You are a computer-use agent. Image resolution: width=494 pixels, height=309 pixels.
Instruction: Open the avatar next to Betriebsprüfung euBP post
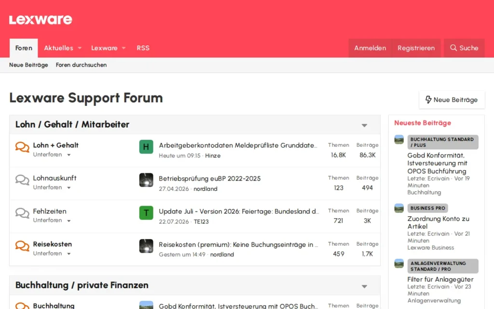click(x=146, y=180)
